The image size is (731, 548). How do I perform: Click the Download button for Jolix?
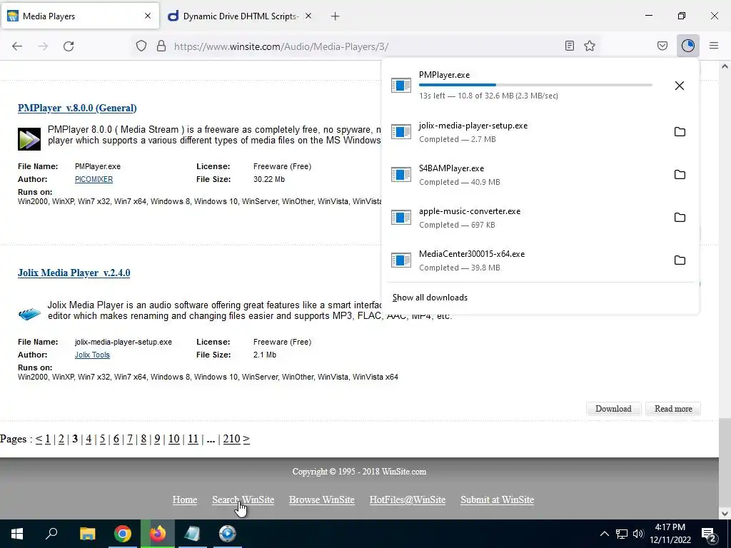(x=613, y=409)
